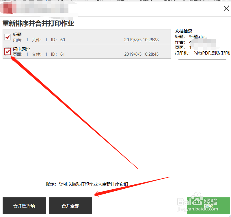
Task: Click the 文档信息 heading
Action: pyautogui.click(x=183, y=31)
